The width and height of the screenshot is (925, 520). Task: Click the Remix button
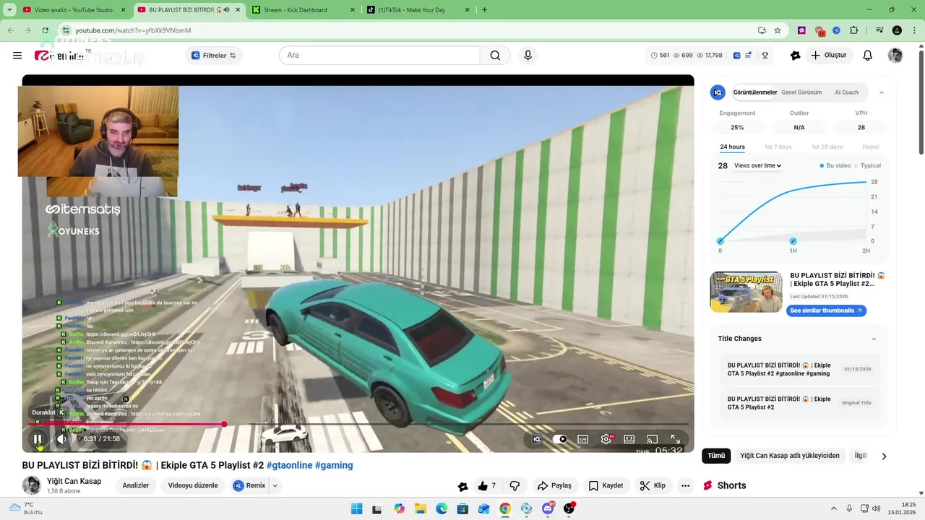click(249, 485)
